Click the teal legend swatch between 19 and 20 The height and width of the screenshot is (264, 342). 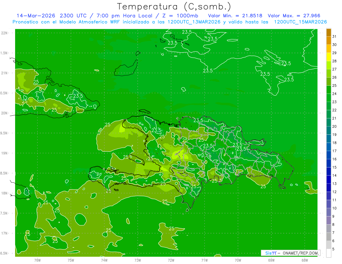(329, 130)
